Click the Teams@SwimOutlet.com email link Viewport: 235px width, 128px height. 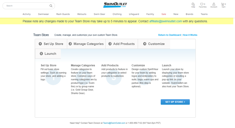click(114, 123)
